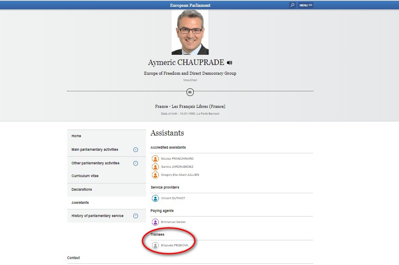Open Curriculum vitae in the sidebar

click(85, 176)
